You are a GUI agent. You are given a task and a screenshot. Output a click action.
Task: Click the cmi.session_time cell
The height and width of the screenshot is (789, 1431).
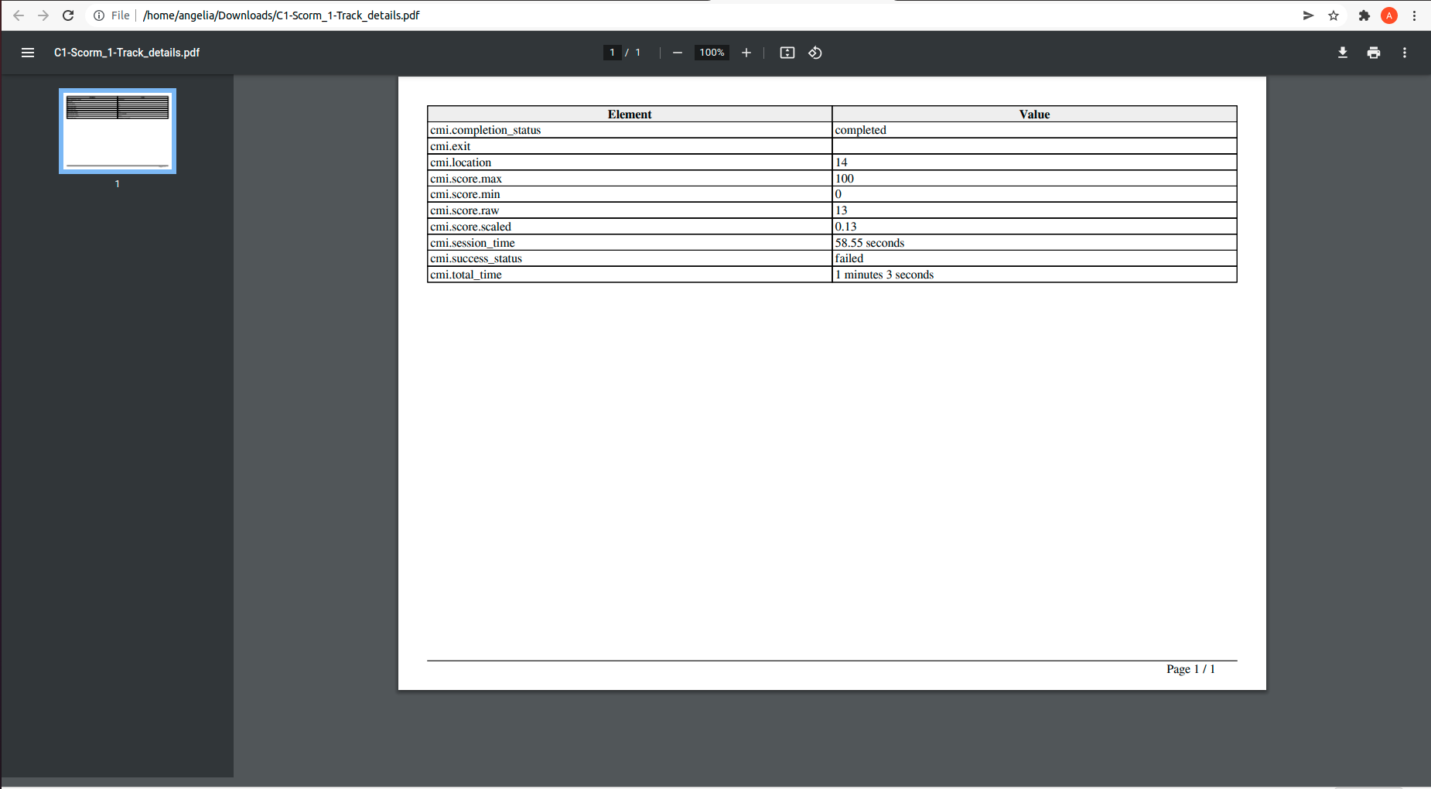(x=630, y=243)
